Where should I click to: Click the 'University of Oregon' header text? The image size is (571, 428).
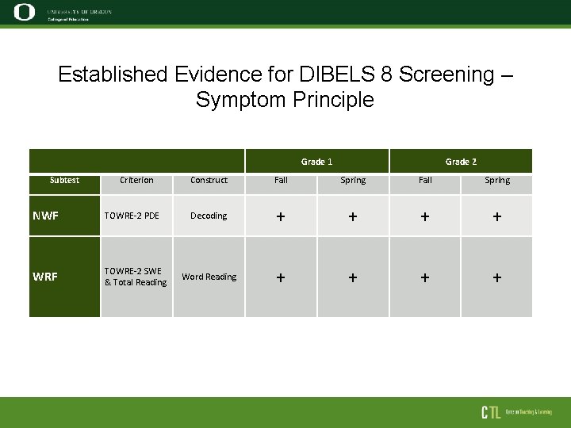coord(79,12)
